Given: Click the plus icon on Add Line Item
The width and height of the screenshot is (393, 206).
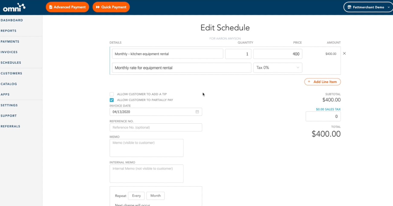Looking at the screenshot, I should (x=309, y=82).
